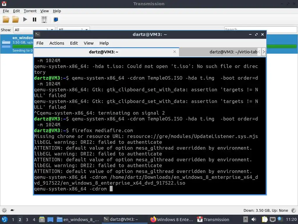298x224 pixels.
Task: Click Windows 8 Ente... Firefox taskbar entry
Action: 172,220
